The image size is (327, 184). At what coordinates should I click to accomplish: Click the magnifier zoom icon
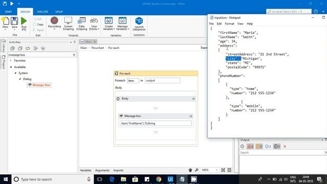(196, 170)
